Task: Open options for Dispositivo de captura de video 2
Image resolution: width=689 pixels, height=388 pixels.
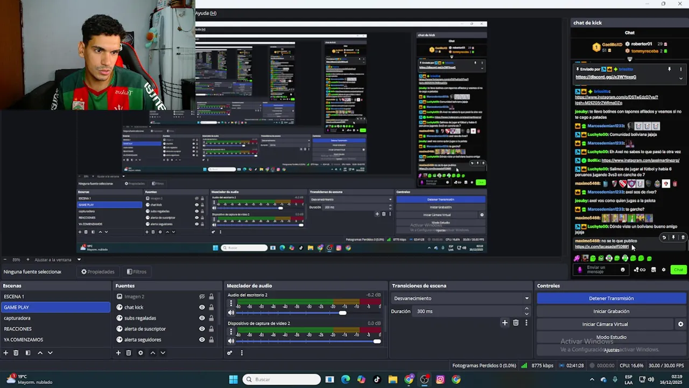Action: point(231,332)
